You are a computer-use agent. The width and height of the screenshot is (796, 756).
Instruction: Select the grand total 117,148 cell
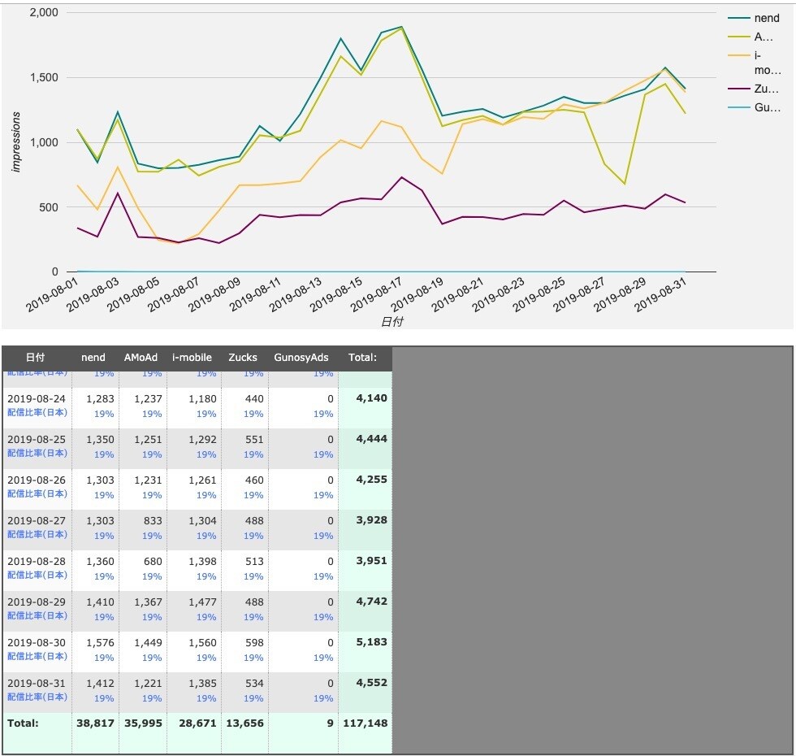pos(366,723)
